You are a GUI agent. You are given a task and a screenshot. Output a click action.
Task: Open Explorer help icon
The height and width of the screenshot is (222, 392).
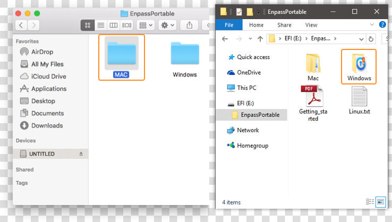click(x=382, y=24)
